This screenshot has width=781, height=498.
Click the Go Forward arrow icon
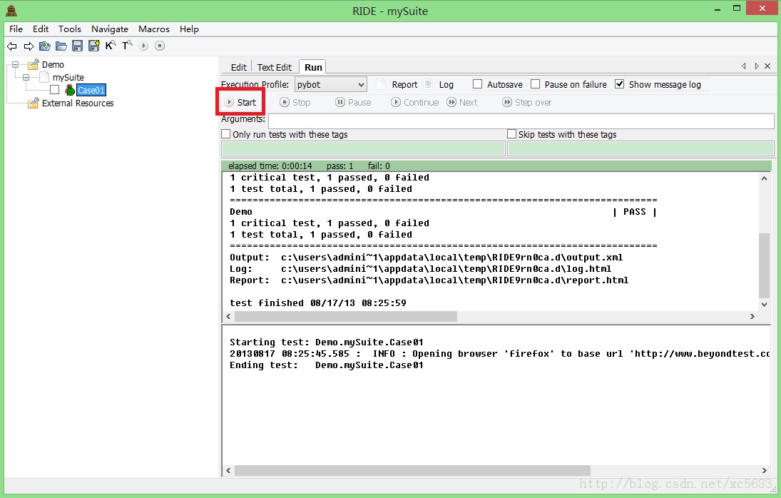click(x=29, y=46)
